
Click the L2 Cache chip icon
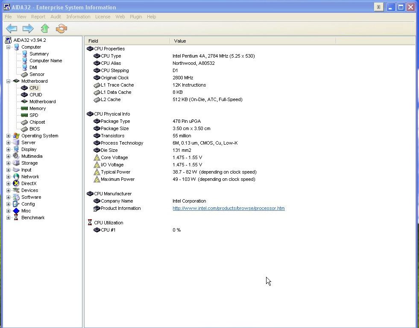pos(97,99)
